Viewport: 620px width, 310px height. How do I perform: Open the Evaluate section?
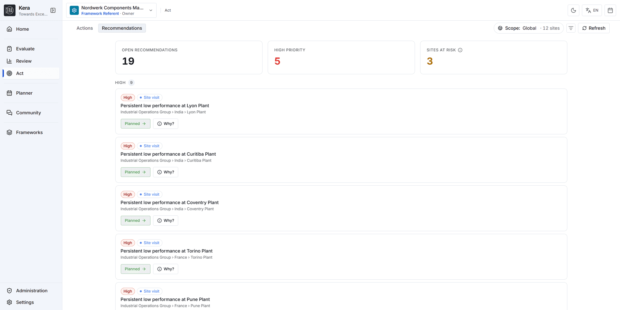[31, 49]
